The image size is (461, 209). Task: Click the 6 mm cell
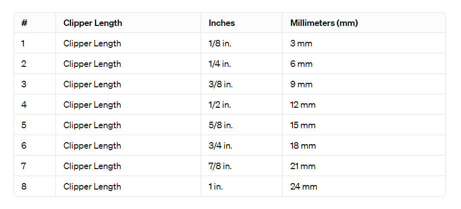pos(301,64)
